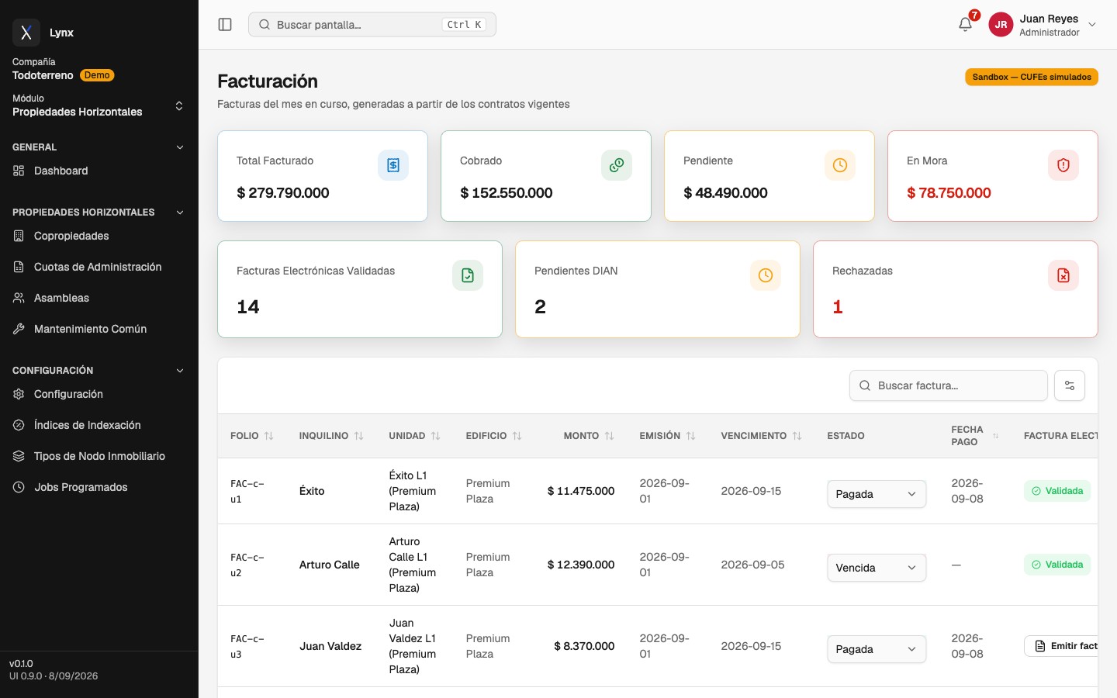Click the Cobrado amount $ 152.550.000
Viewport: 1117px width, 698px height.
[507, 193]
